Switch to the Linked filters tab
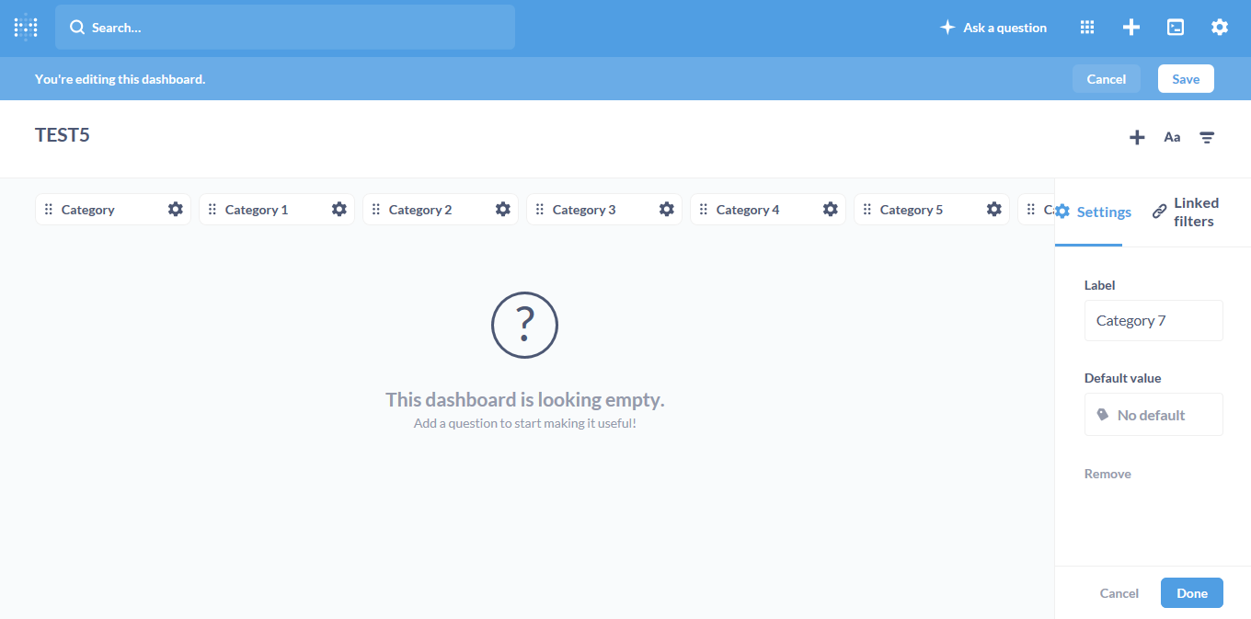Viewport: 1251px width, 619px height. pyautogui.click(x=1187, y=212)
